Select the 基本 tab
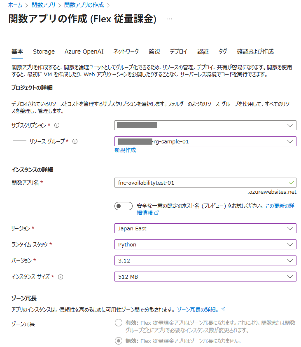This screenshot has height=347, width=301. 17,52
